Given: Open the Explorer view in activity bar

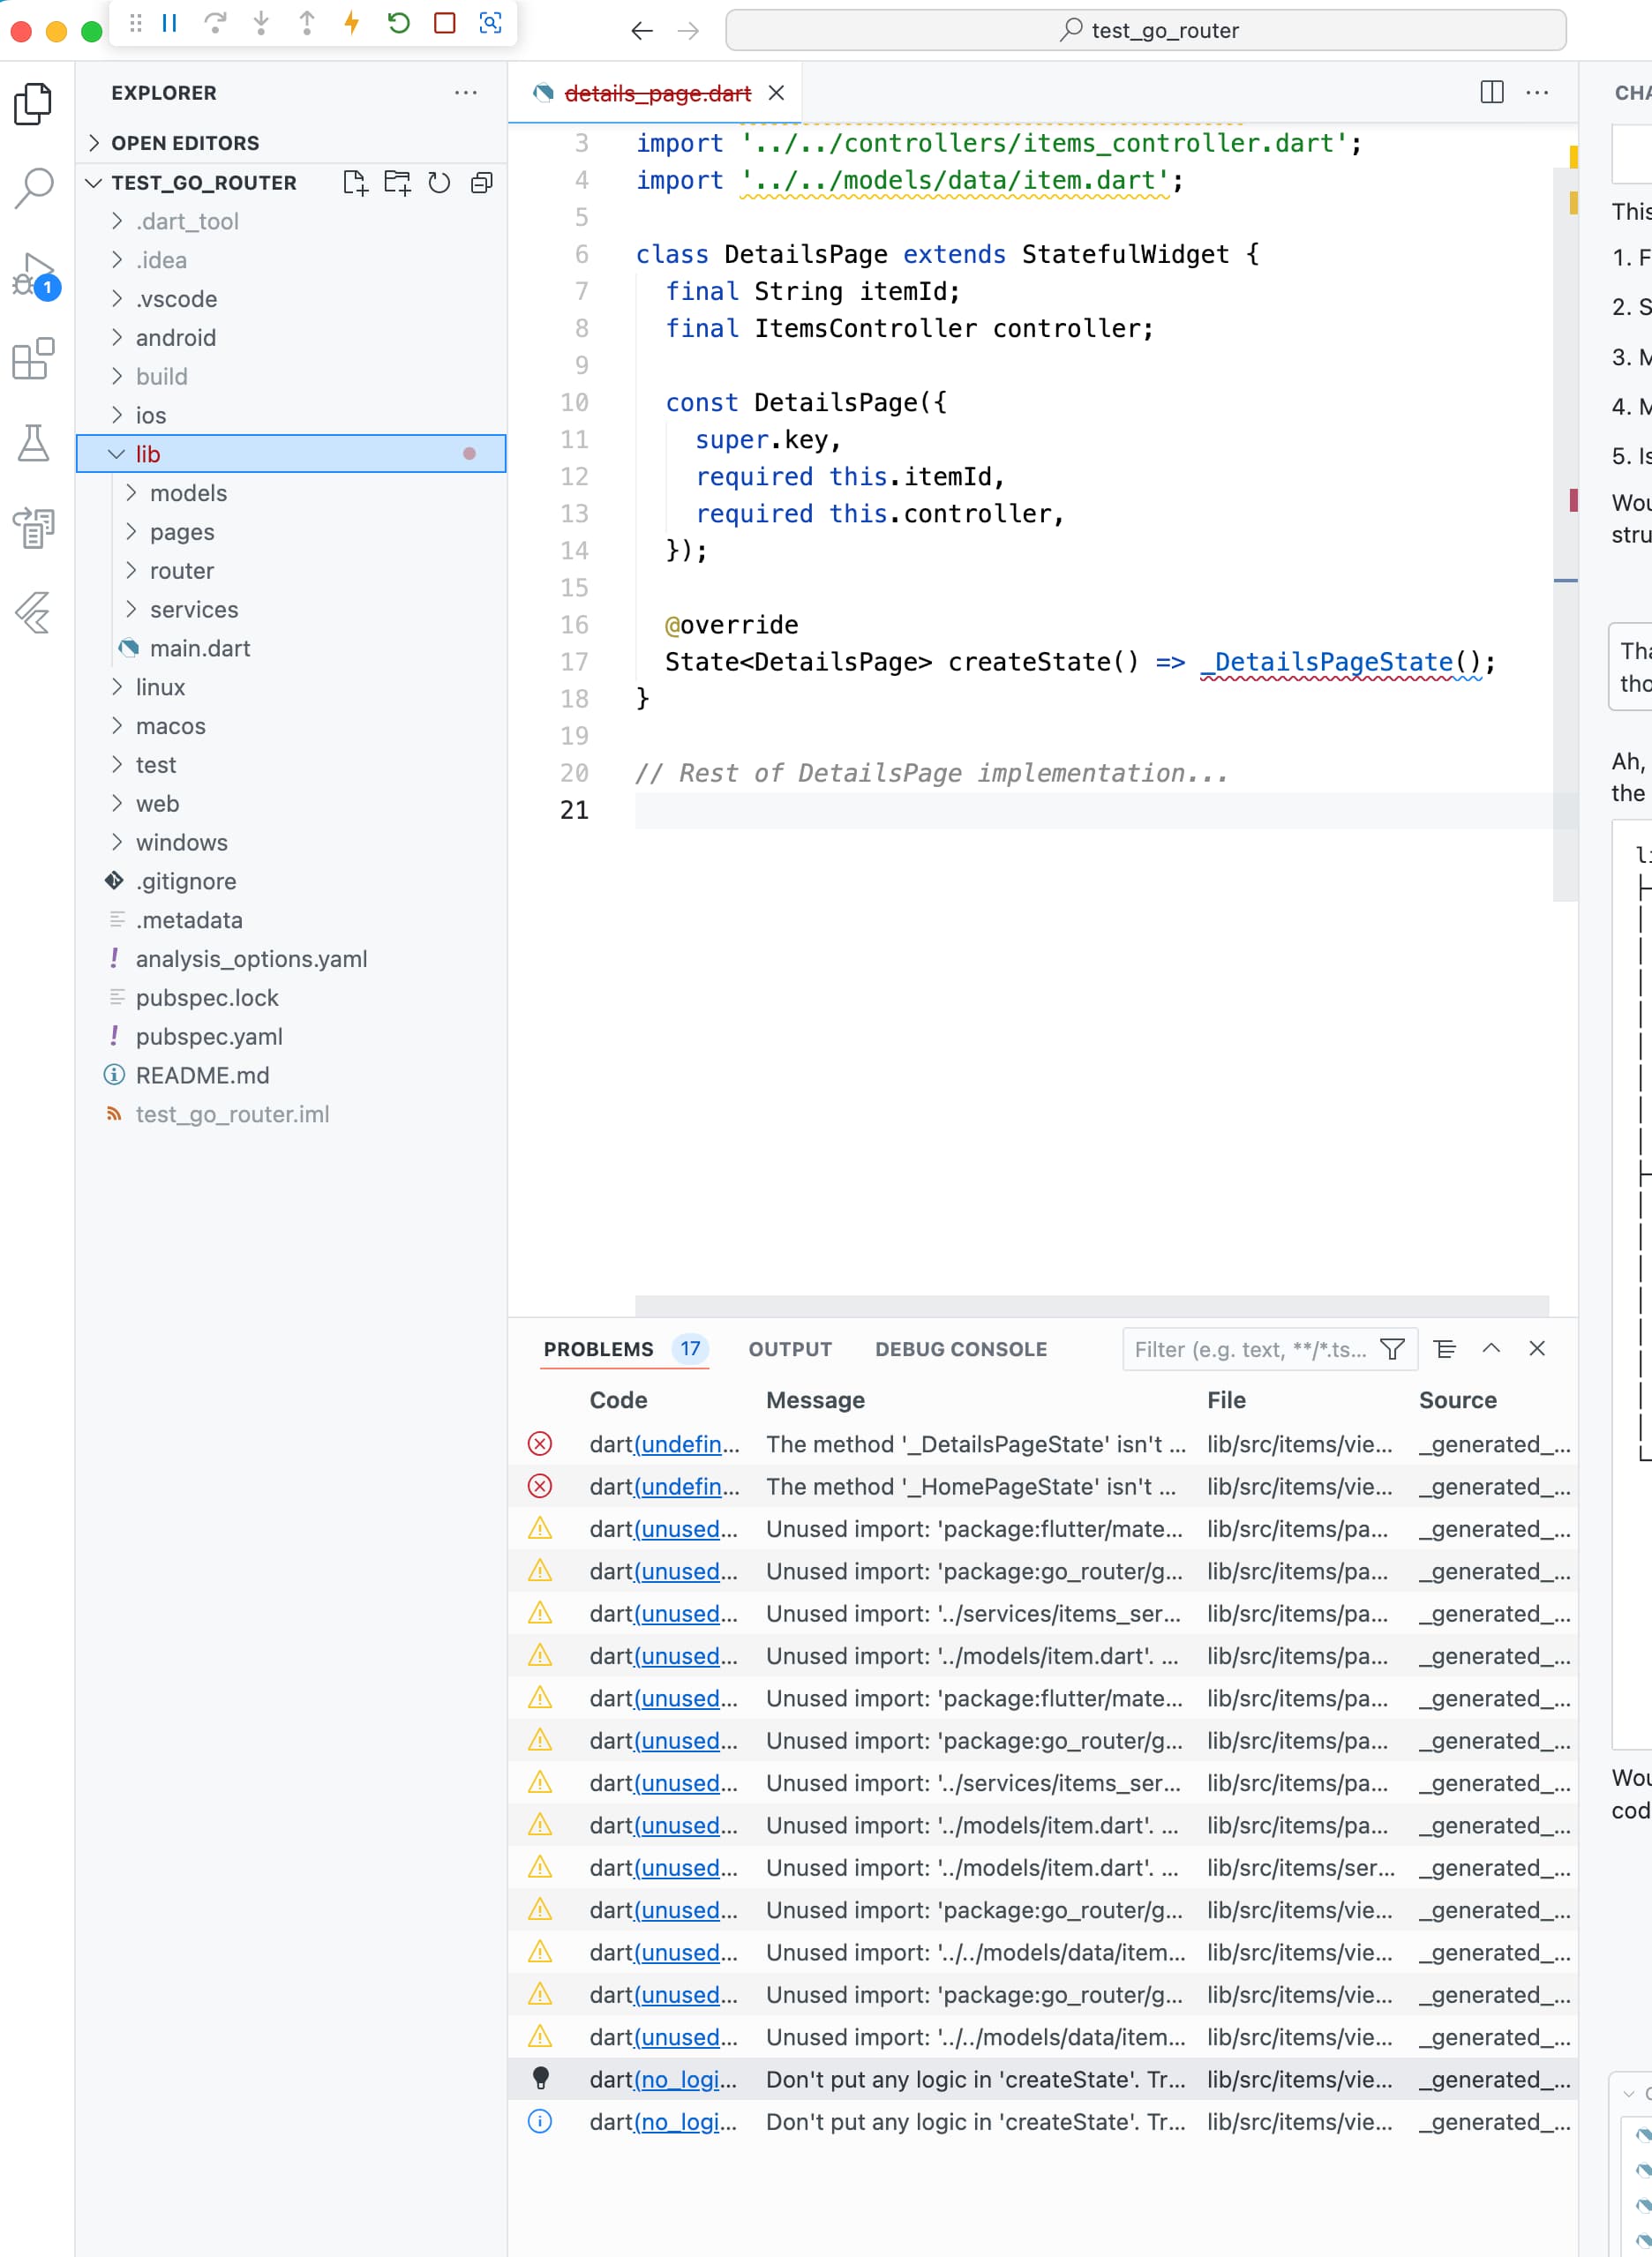Looking at the screenshot, I should pos(33,104).
